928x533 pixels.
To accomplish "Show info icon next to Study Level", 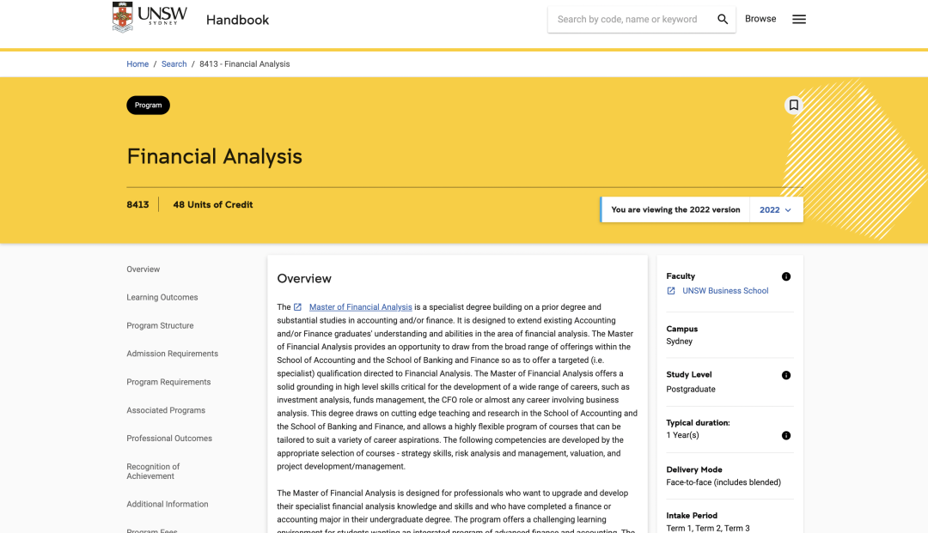I will click(x=786, y=375).
